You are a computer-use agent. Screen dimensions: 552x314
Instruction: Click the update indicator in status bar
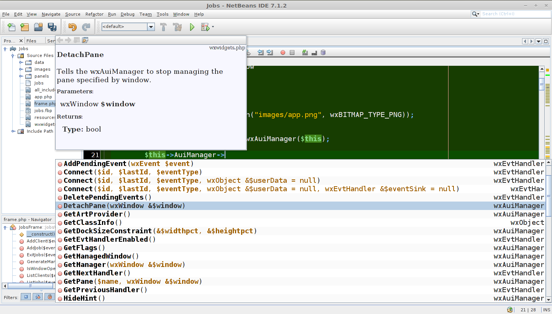(510, 310)
